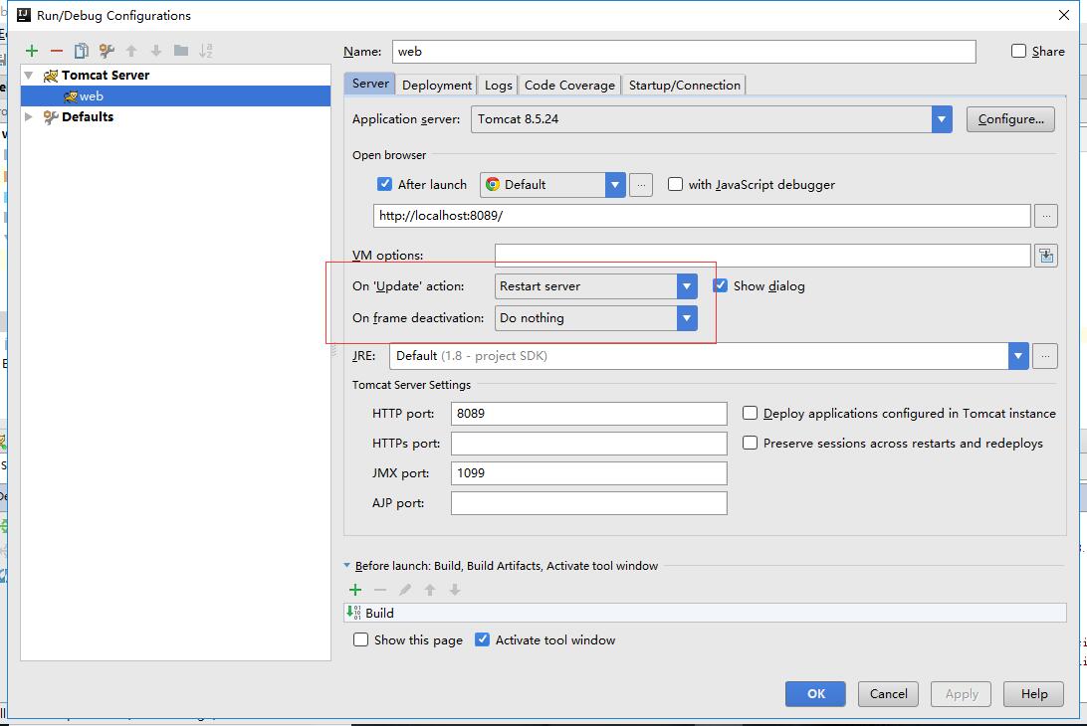Toggle the Show dialog checkbox
The width and height of the screenshot is (1087, 726).
(x=721, y=285)
